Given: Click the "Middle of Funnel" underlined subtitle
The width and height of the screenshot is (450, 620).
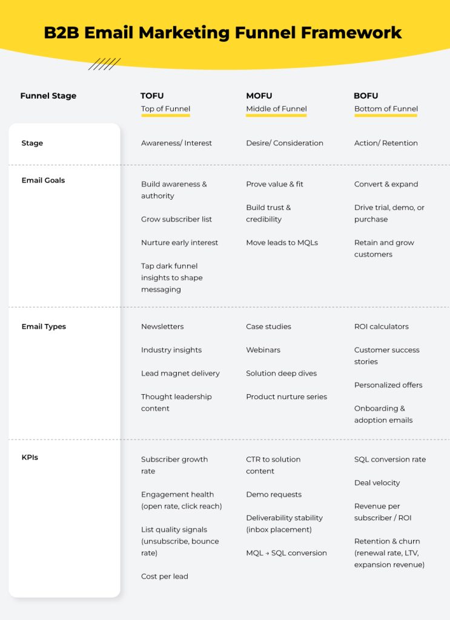Looking at the screenshot, I should pyautogui.click(x=276, y=109).
